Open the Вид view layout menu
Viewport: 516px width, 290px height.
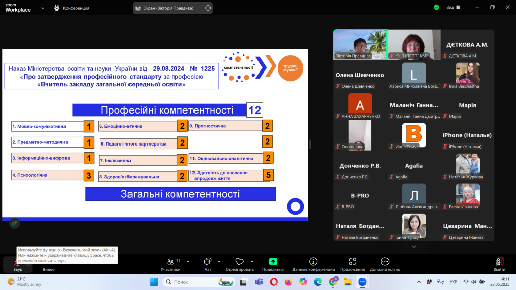tap(453, 7)
